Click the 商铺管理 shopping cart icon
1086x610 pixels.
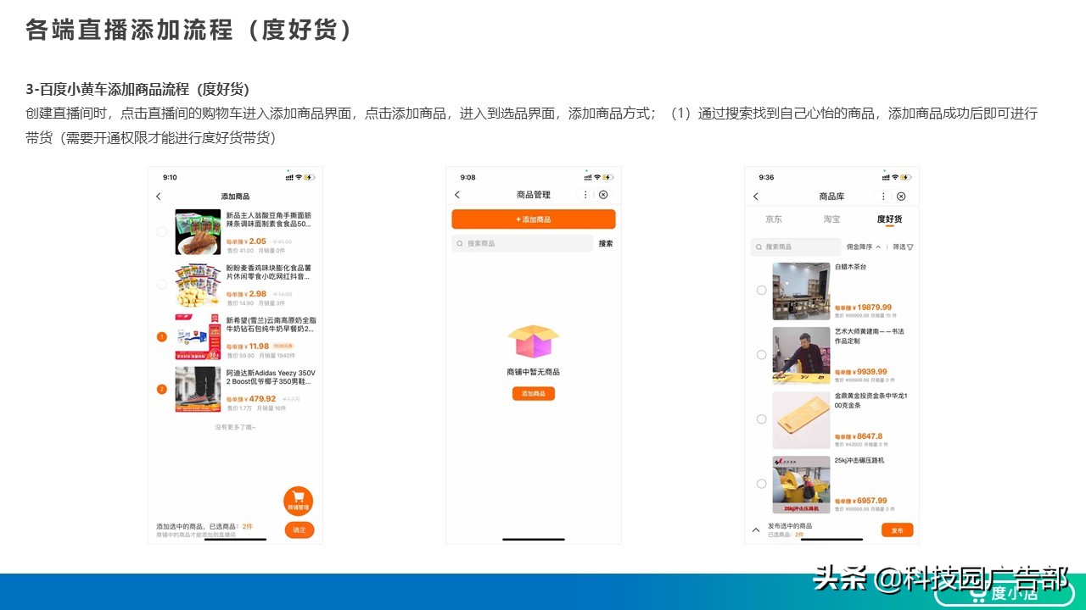point(298,501)
